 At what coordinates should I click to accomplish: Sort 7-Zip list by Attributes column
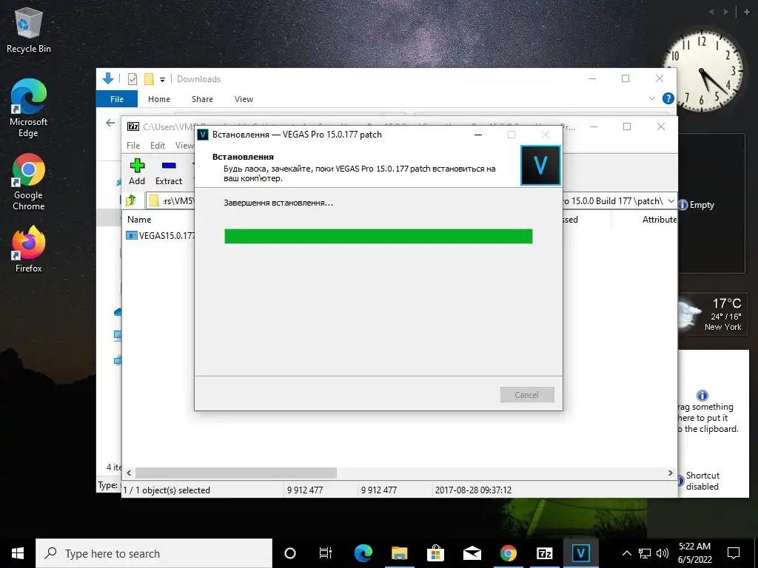tap(660, 219)
